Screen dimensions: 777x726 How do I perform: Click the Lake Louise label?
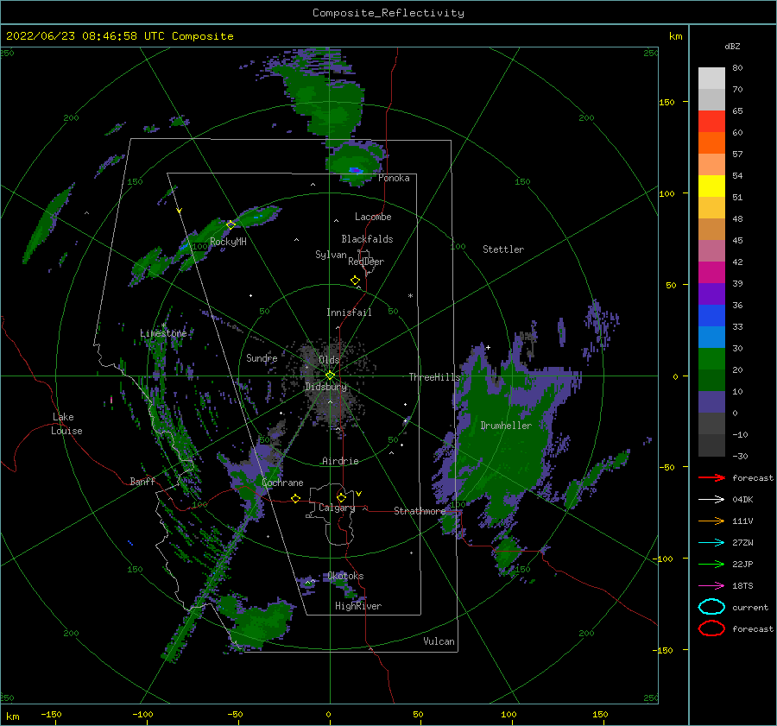click(x=66, y=424)
